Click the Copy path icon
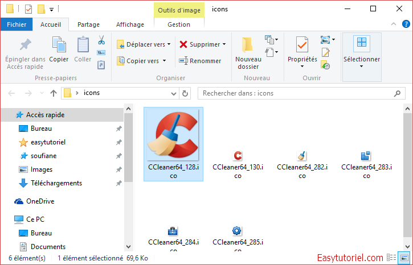The width and height of the screenshot is (413, 265). point(101,52)
